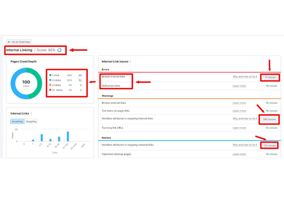Open Learn more for Too long link URLs
This screenshot has width=284, height=213.
(x=239, y=128)
